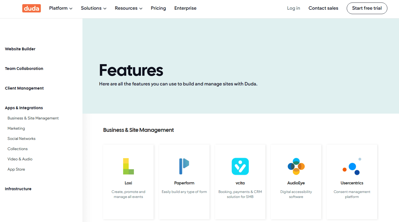399x222 pixels.
Task: Click the Paperform card title
Action: (184, 183)
